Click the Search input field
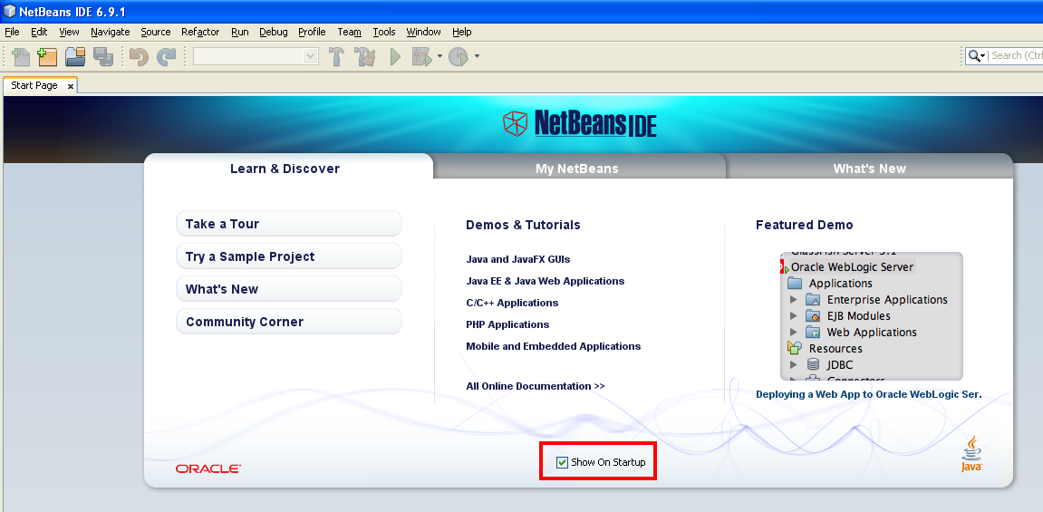This screenshot has width=1043, height=512. [1016, 56]
